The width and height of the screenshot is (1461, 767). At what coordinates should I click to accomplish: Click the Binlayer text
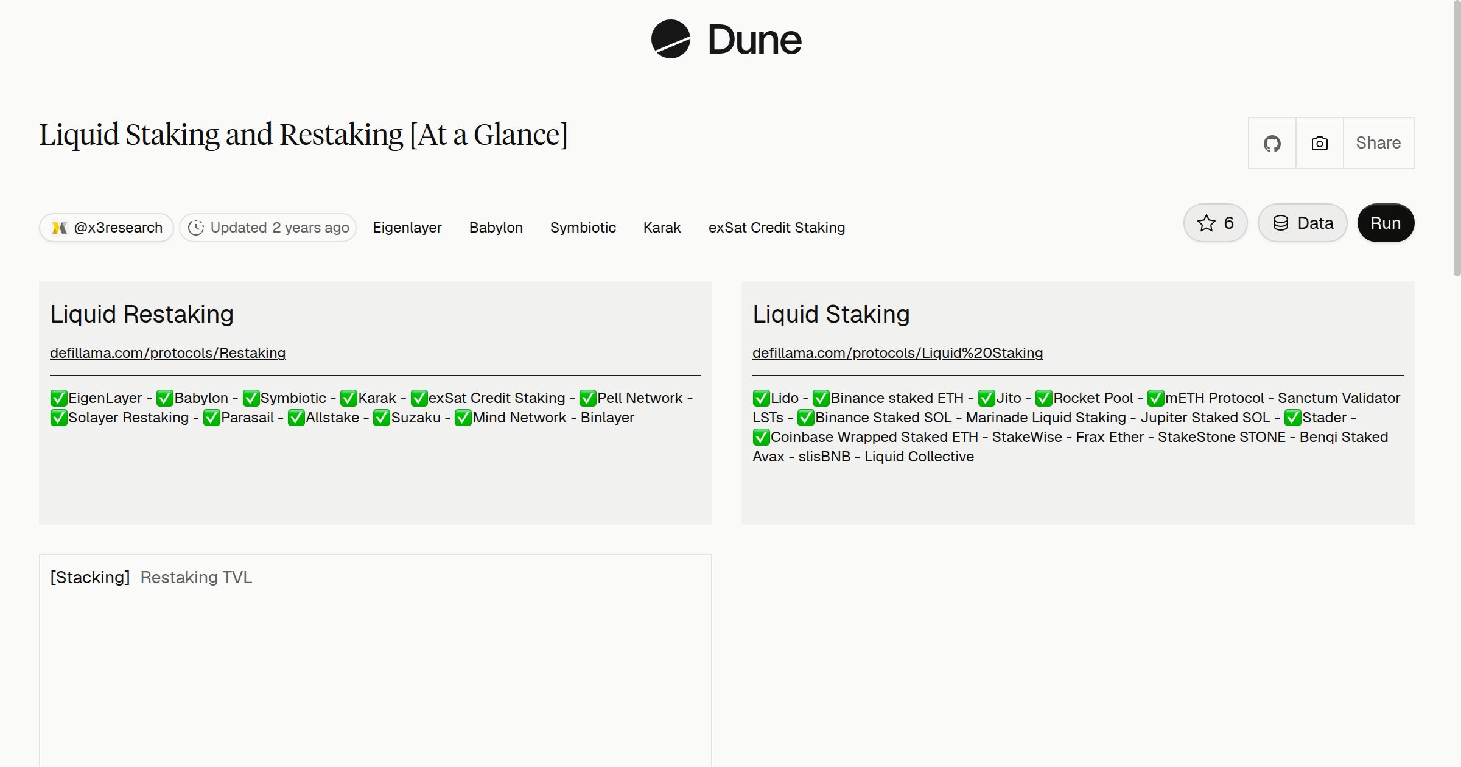tap(608, 418)
